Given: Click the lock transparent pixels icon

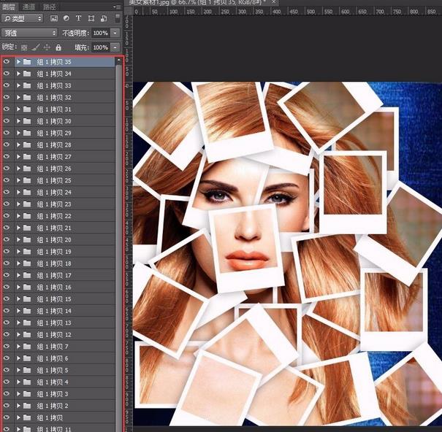Looking at the screenshot, I should 24,47.
